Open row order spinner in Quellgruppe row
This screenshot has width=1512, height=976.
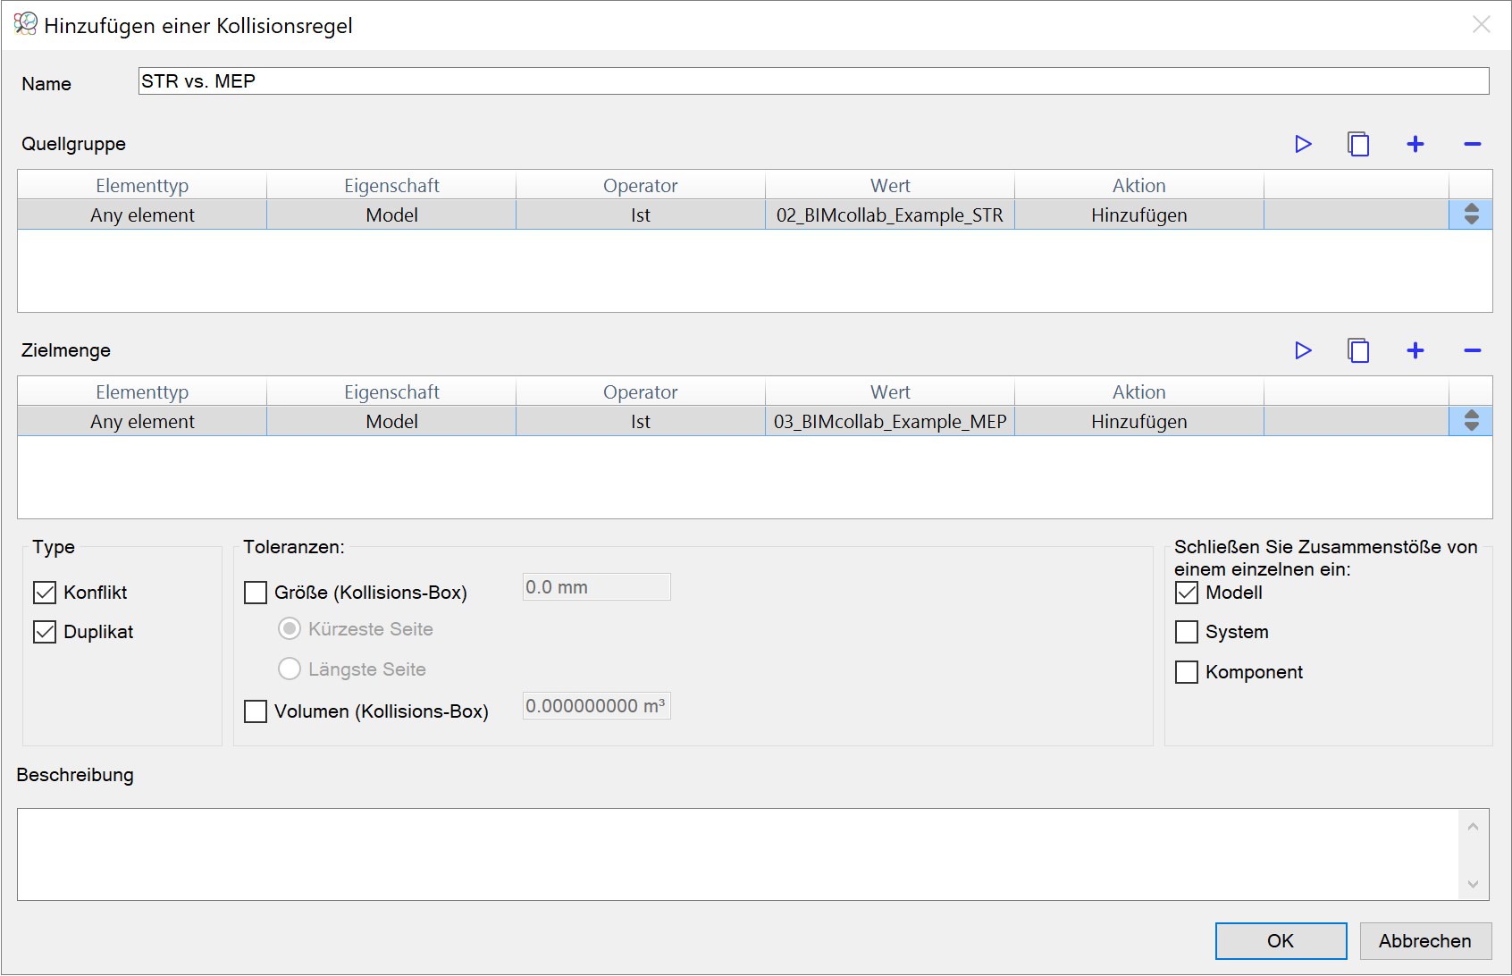pyautogui.click(x=1471, y=215)
